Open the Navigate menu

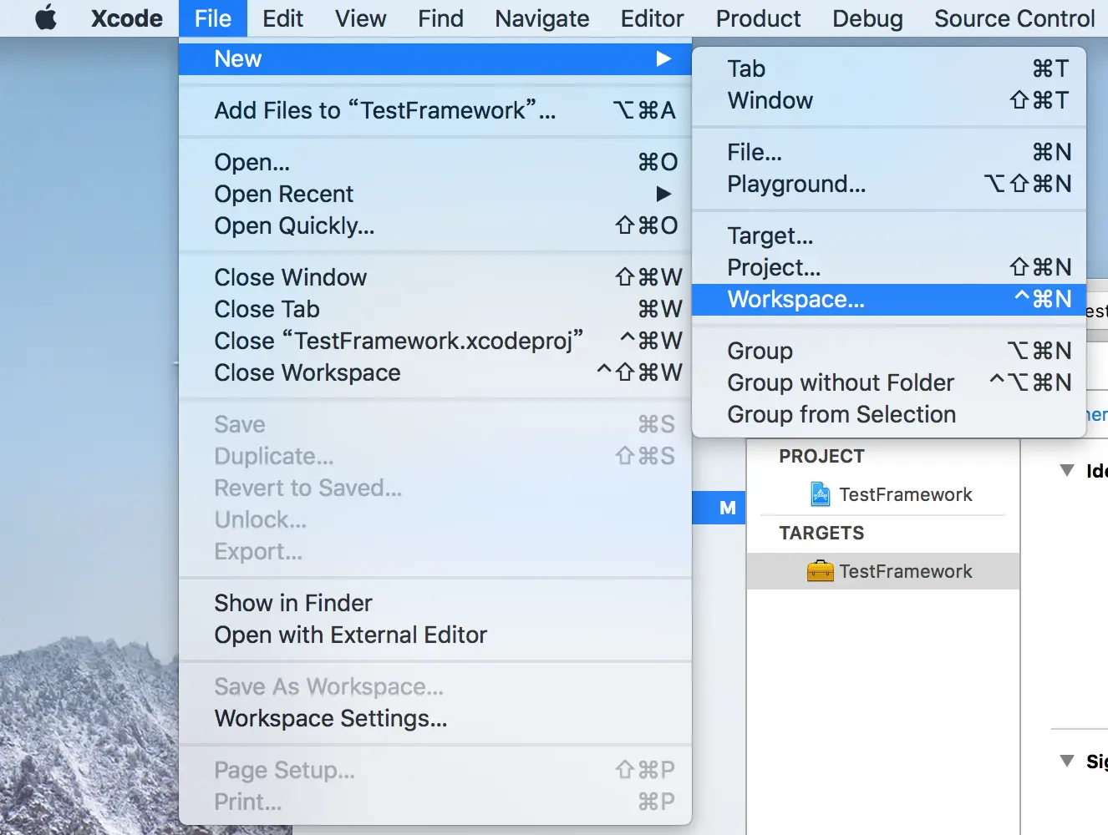(x=541, y=18)
